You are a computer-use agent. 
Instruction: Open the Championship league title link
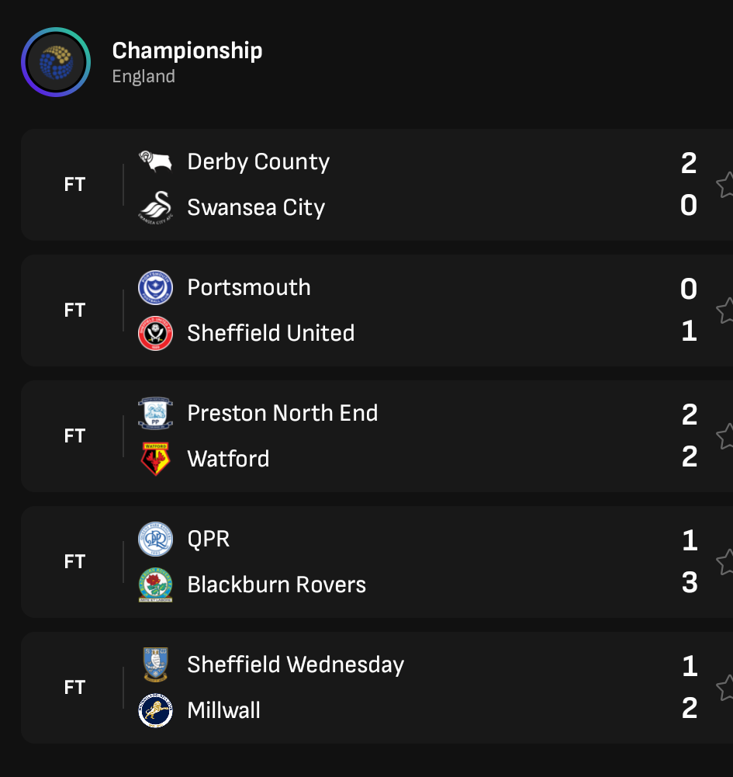(x=187, y=51)
